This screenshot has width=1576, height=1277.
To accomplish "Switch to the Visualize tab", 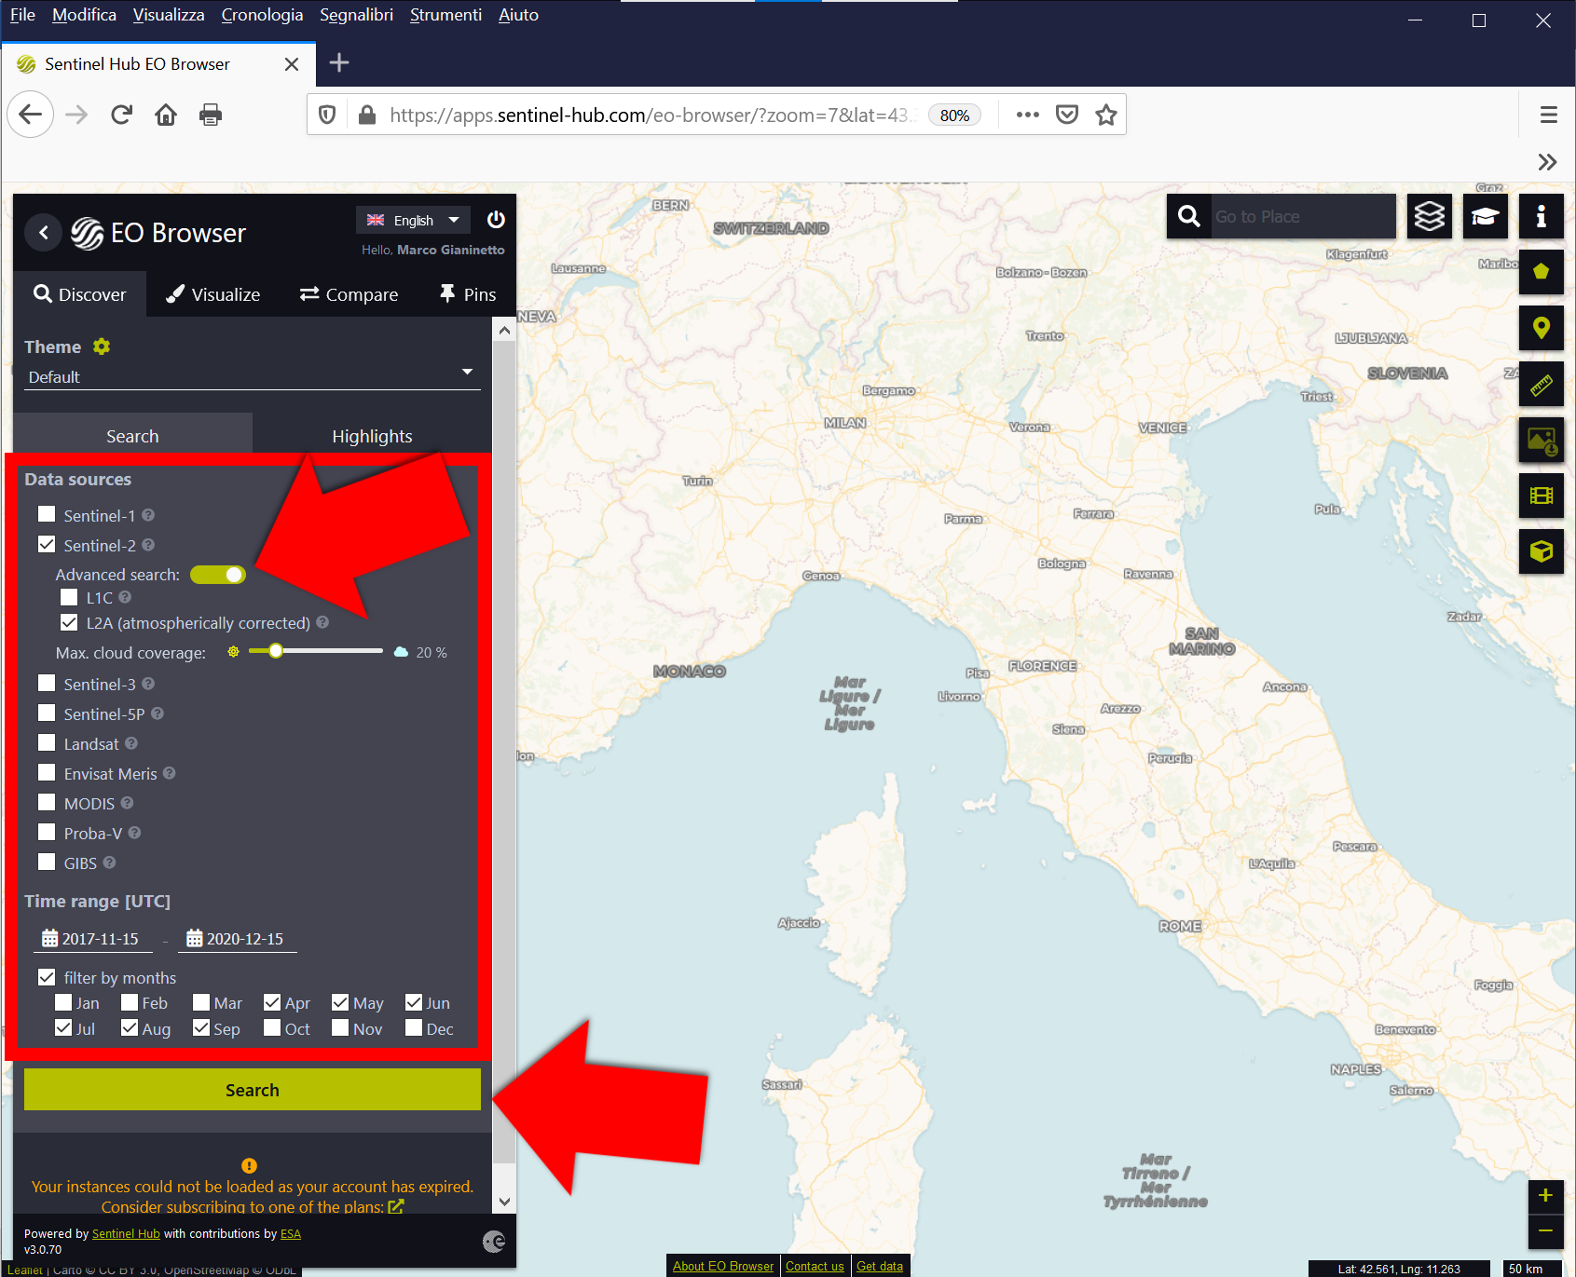I will pyautogui.click(x=213, y=294).
